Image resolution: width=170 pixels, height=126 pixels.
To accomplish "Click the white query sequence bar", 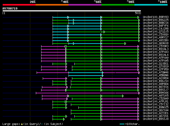I will [72, 11].
